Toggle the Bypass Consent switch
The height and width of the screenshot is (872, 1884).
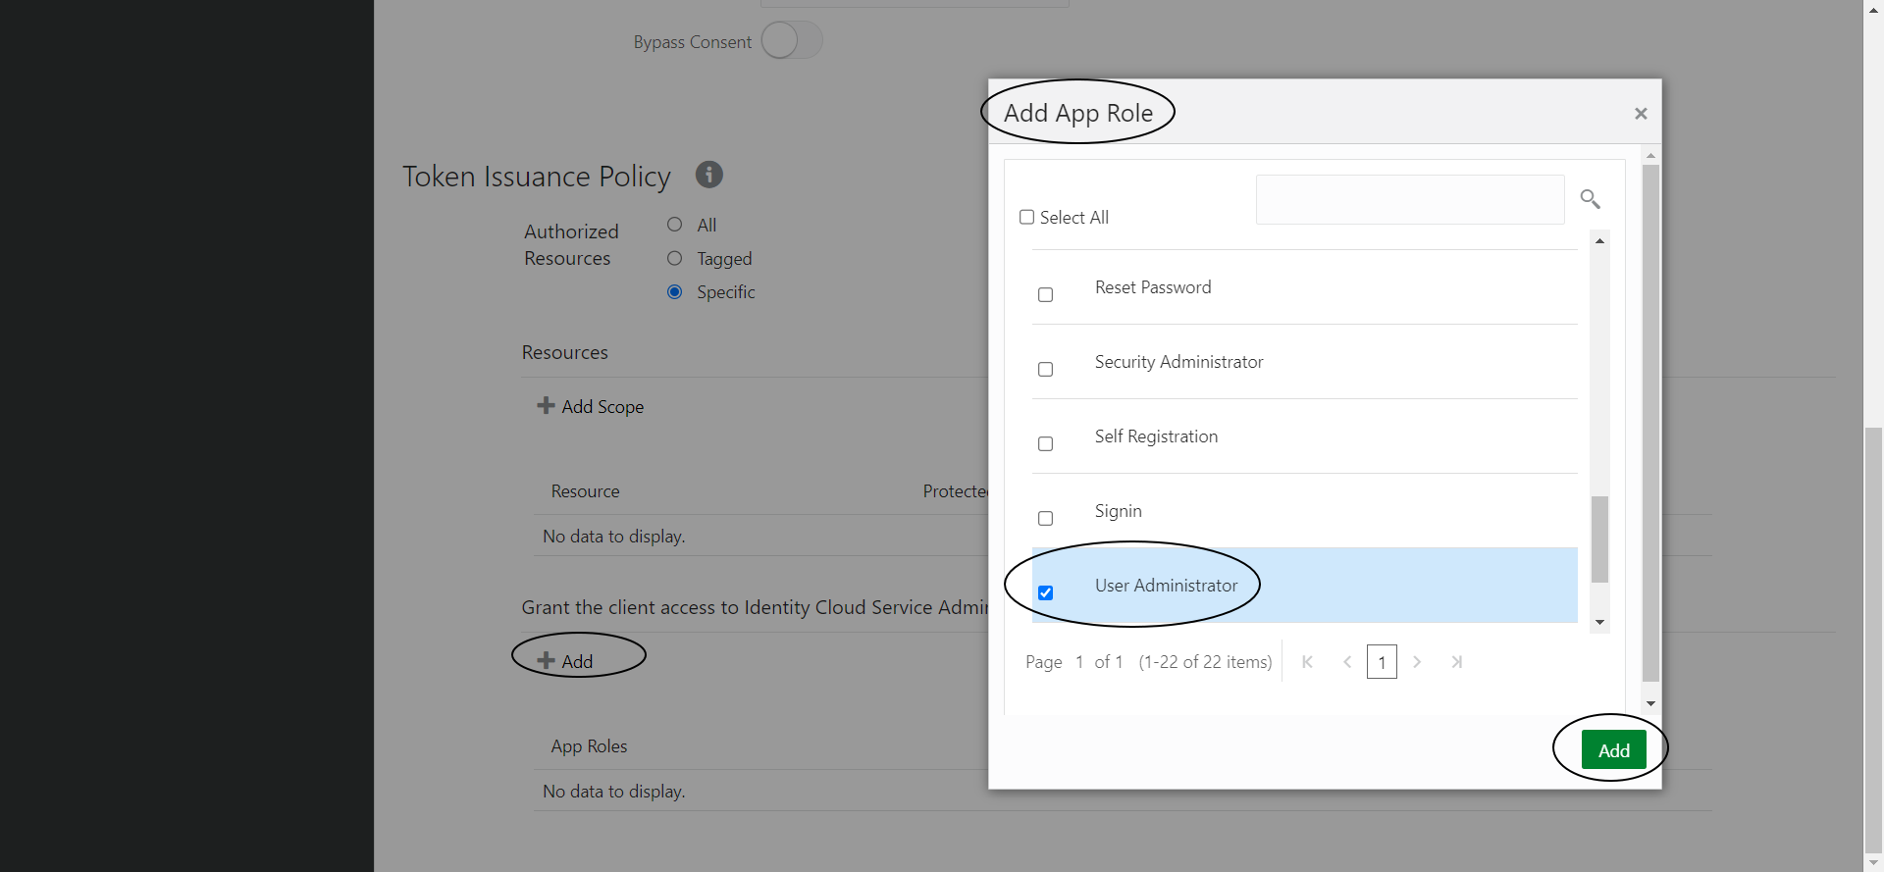click(x=791, y=41)
